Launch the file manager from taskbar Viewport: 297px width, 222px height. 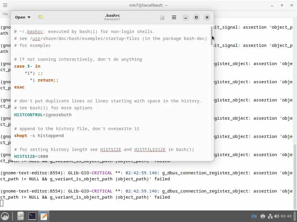(x=21, y=216)
